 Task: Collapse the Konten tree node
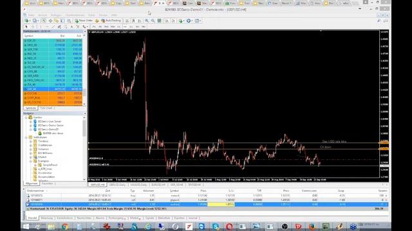click(26, 117)
